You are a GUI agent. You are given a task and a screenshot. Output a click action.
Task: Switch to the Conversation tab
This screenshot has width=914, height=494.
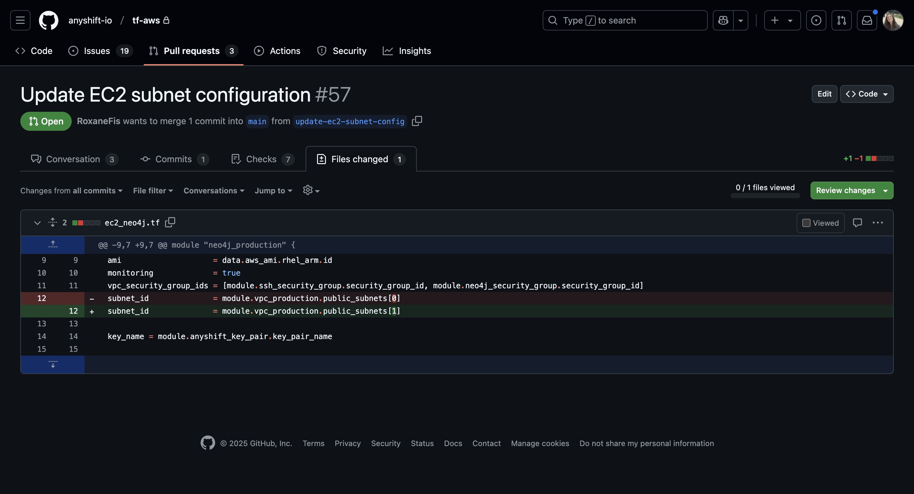coord(73,159)
